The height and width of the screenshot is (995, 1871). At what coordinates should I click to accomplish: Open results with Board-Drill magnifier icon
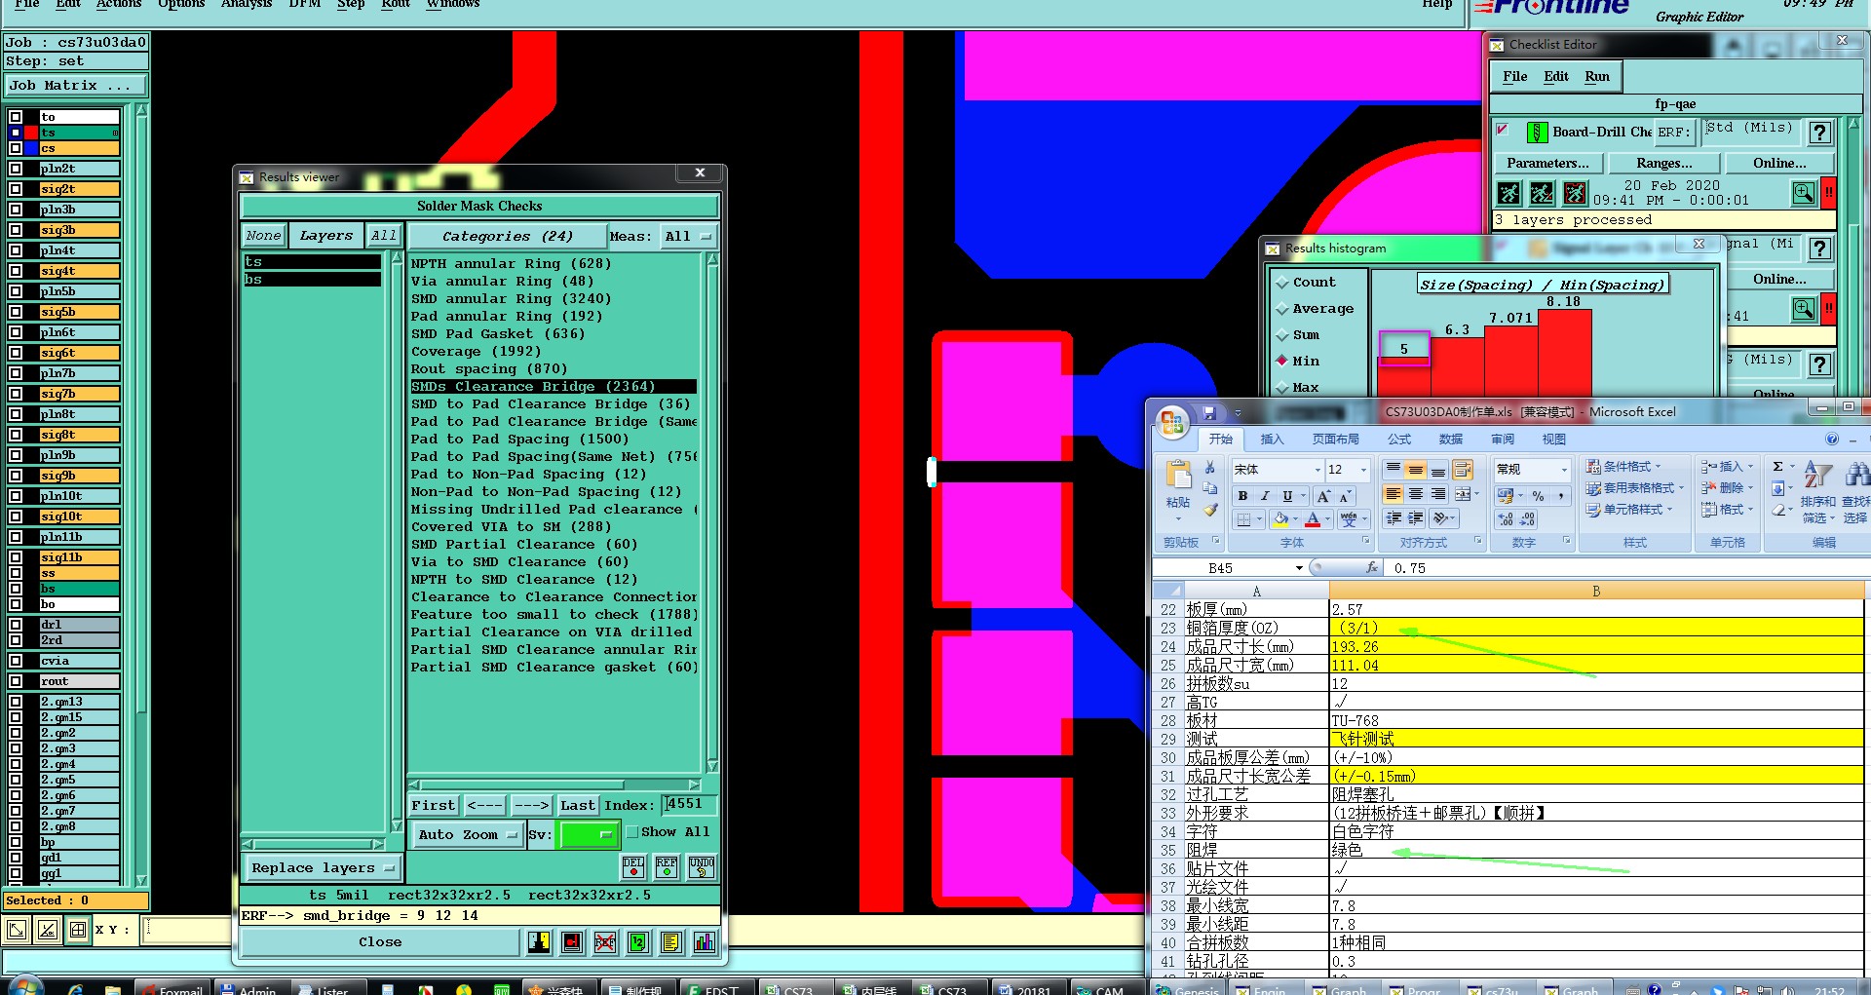(x=1804, y=193)
